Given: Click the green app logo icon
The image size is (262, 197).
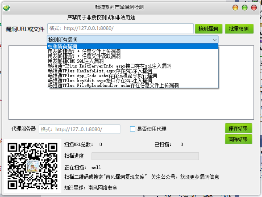Looking at the screenshot, I should tap(6, 8).
